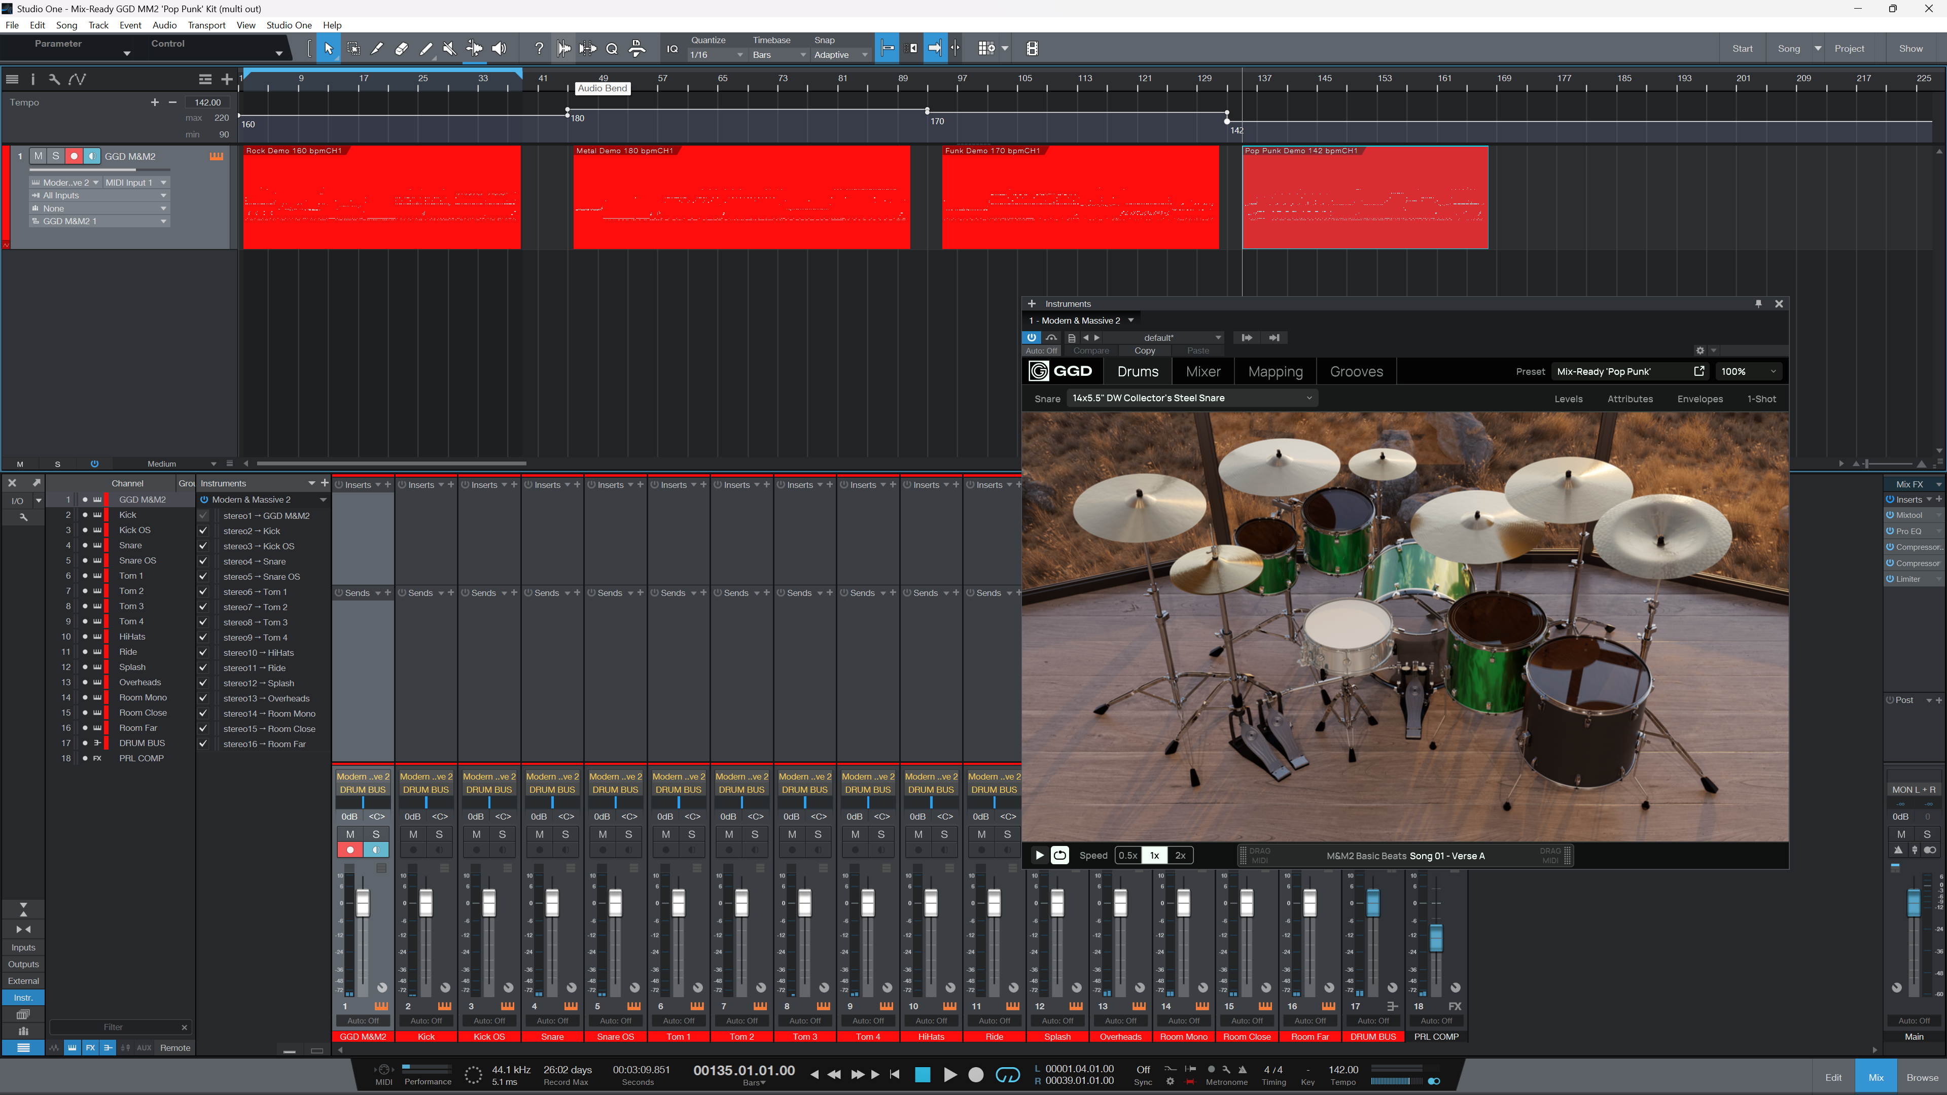The height and width of the screenshot is (1095, 1947).
Task: Open the Quantize 1/16 dropdown
Action: (717, 55)
